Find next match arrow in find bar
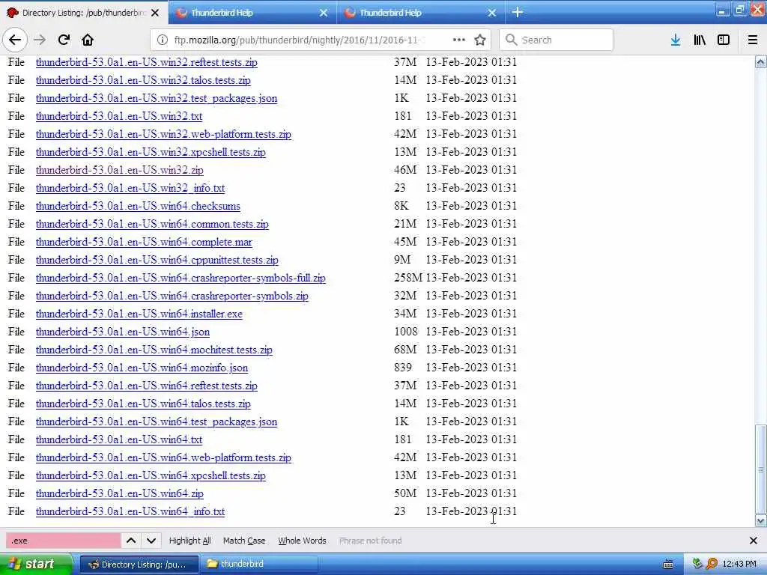This screenshot has height=575, width=767. click(x=151, y=541)
